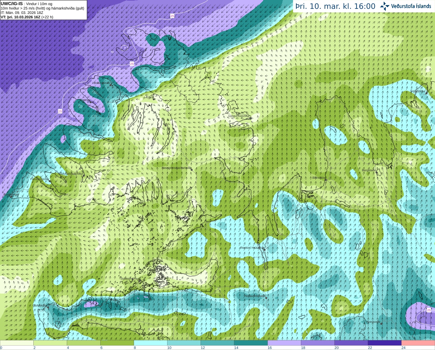This screenshot has width=435, height=350.
Task: Click the legend scale value '2'
Action: (34, 348)
